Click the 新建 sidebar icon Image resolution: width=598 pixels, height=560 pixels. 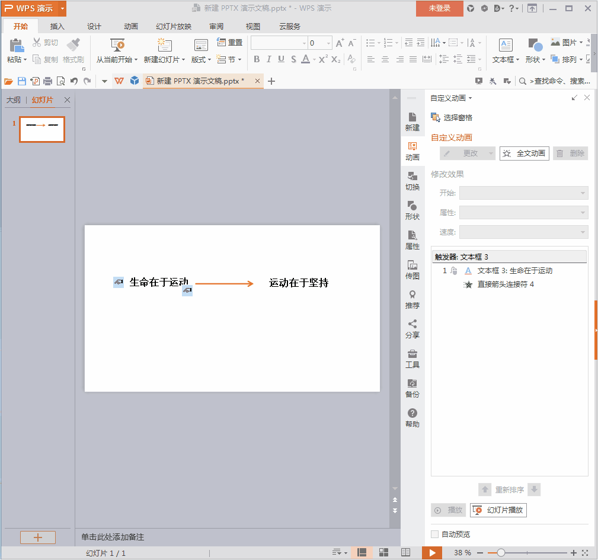[412, 122]
